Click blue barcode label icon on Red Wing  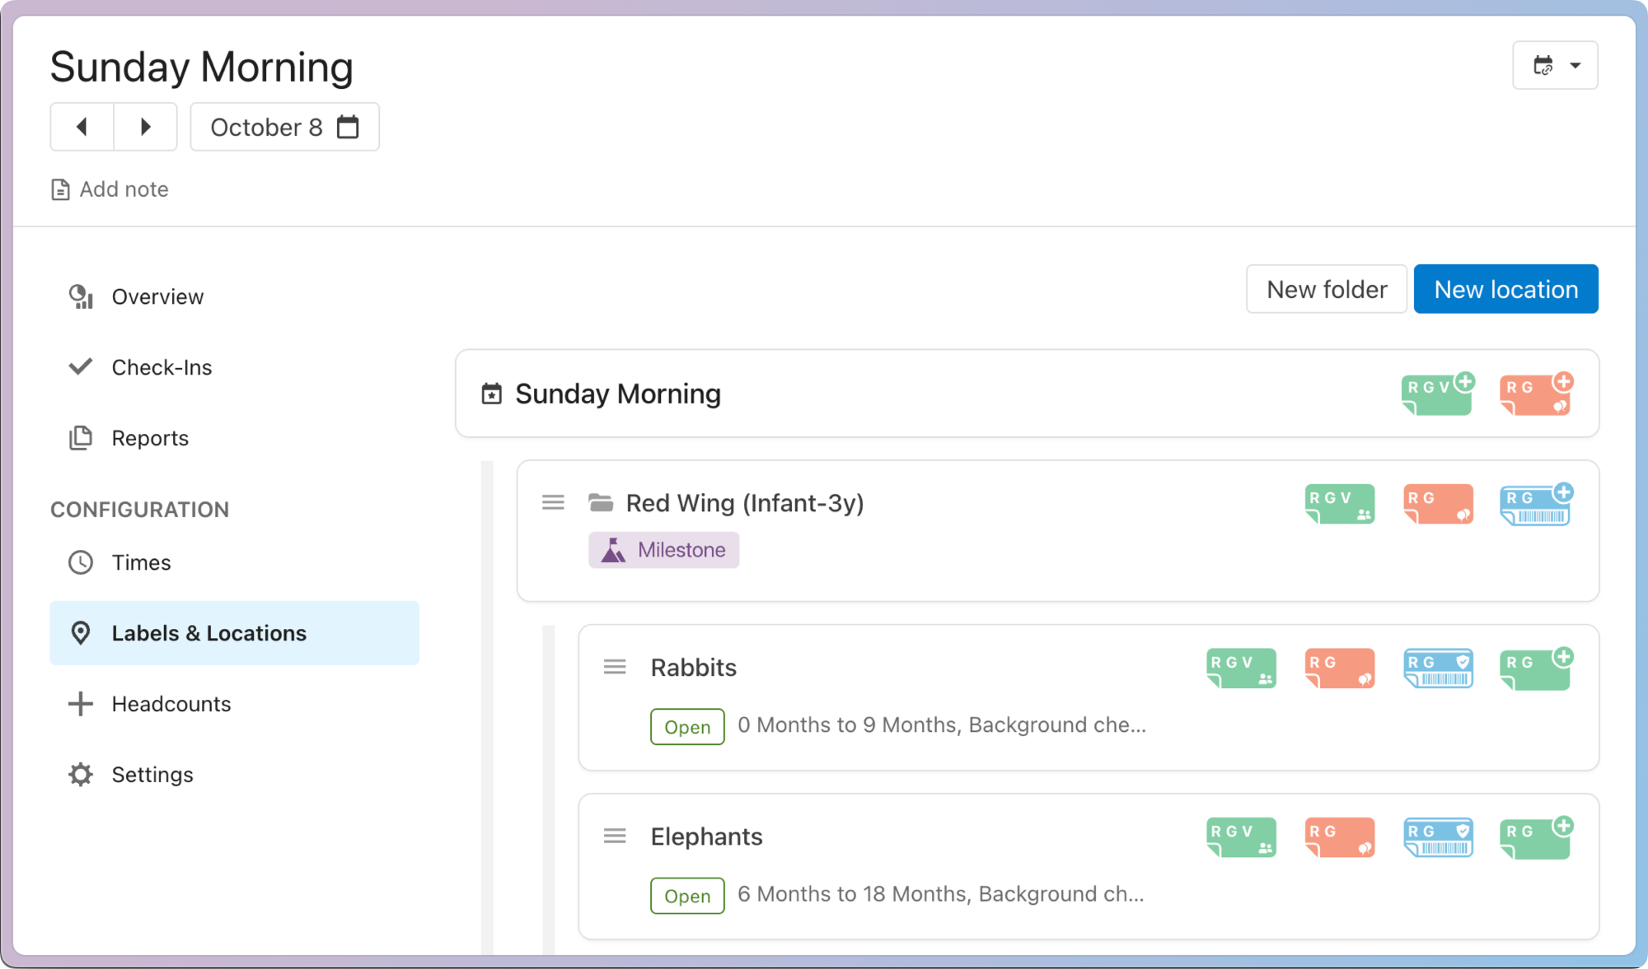[x=1536, y=505]
